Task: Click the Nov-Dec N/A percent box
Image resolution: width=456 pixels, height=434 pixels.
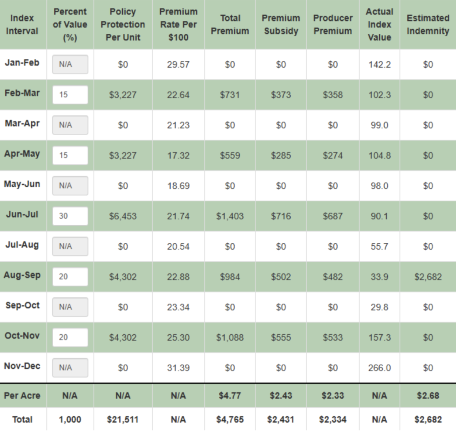Action: pos(70,368)
